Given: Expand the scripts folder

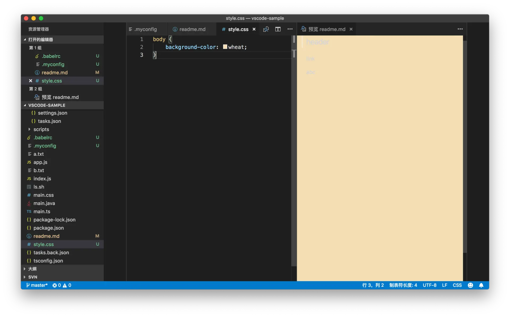Looking at the screenshot, I should pos(41,129).
